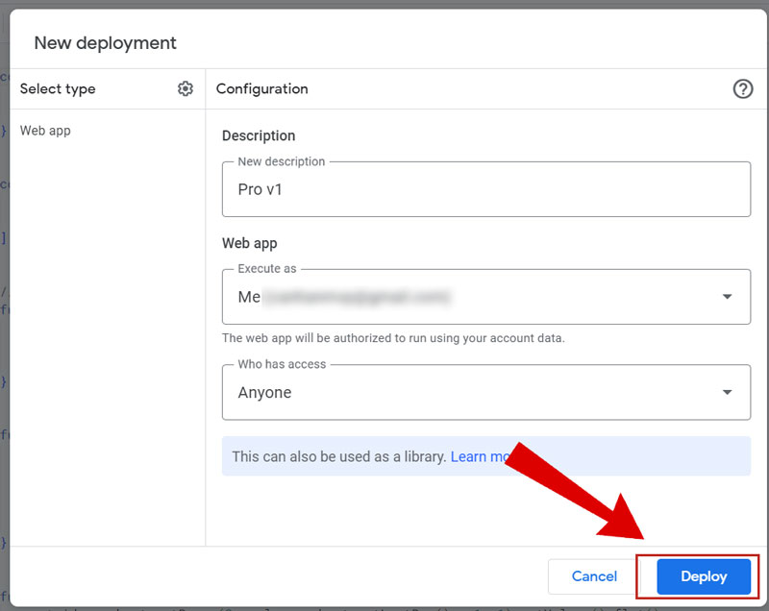
Task: Click the arrow on Execute as field
Action: click(x=727, y=297)
